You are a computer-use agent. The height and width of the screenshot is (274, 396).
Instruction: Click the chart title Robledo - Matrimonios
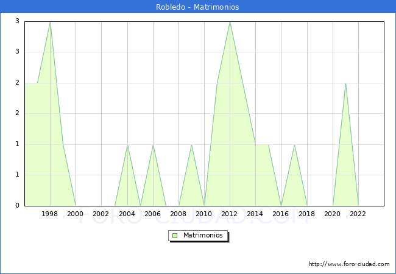(x=198, y=7)
